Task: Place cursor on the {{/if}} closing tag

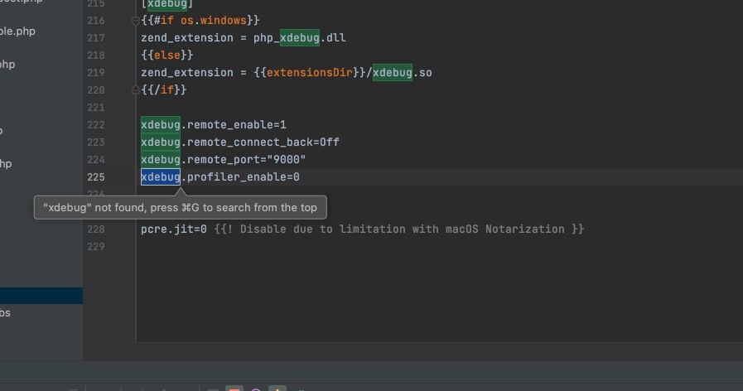Action: [x=163, y=90]
